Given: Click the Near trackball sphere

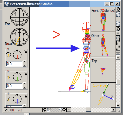Looking at the screenshot, I should click(x=19, y=37).
